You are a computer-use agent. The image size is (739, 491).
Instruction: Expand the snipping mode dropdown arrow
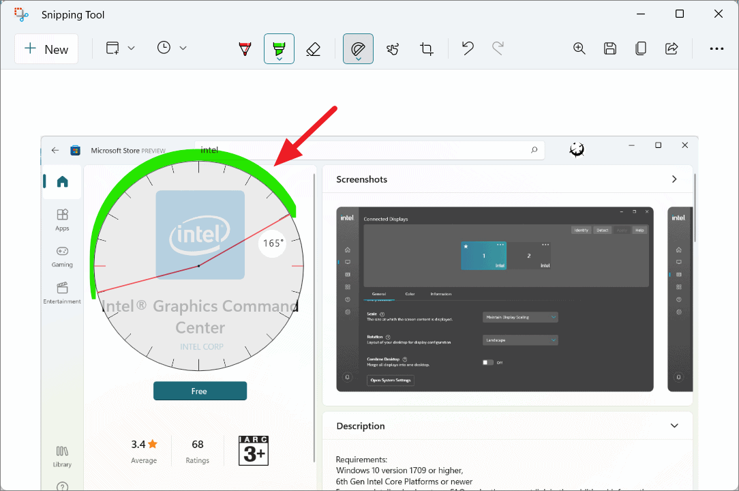[132, 48]
